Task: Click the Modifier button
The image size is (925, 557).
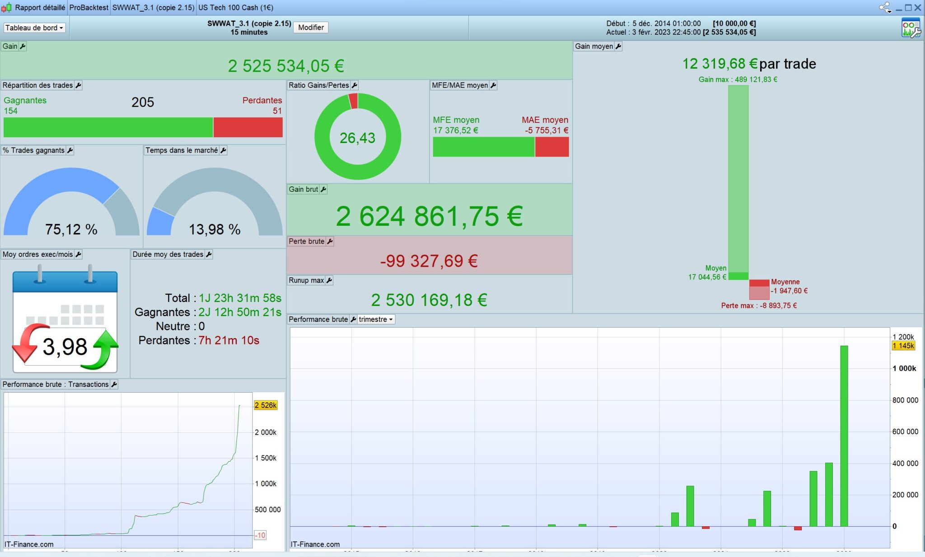Action: click(x=311, y=28)
